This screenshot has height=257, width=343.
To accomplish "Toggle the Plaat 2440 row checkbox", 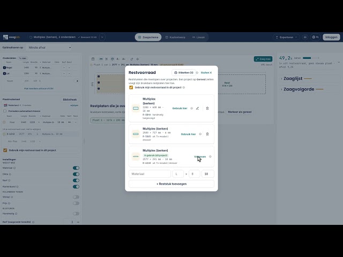I will [4, 122].
